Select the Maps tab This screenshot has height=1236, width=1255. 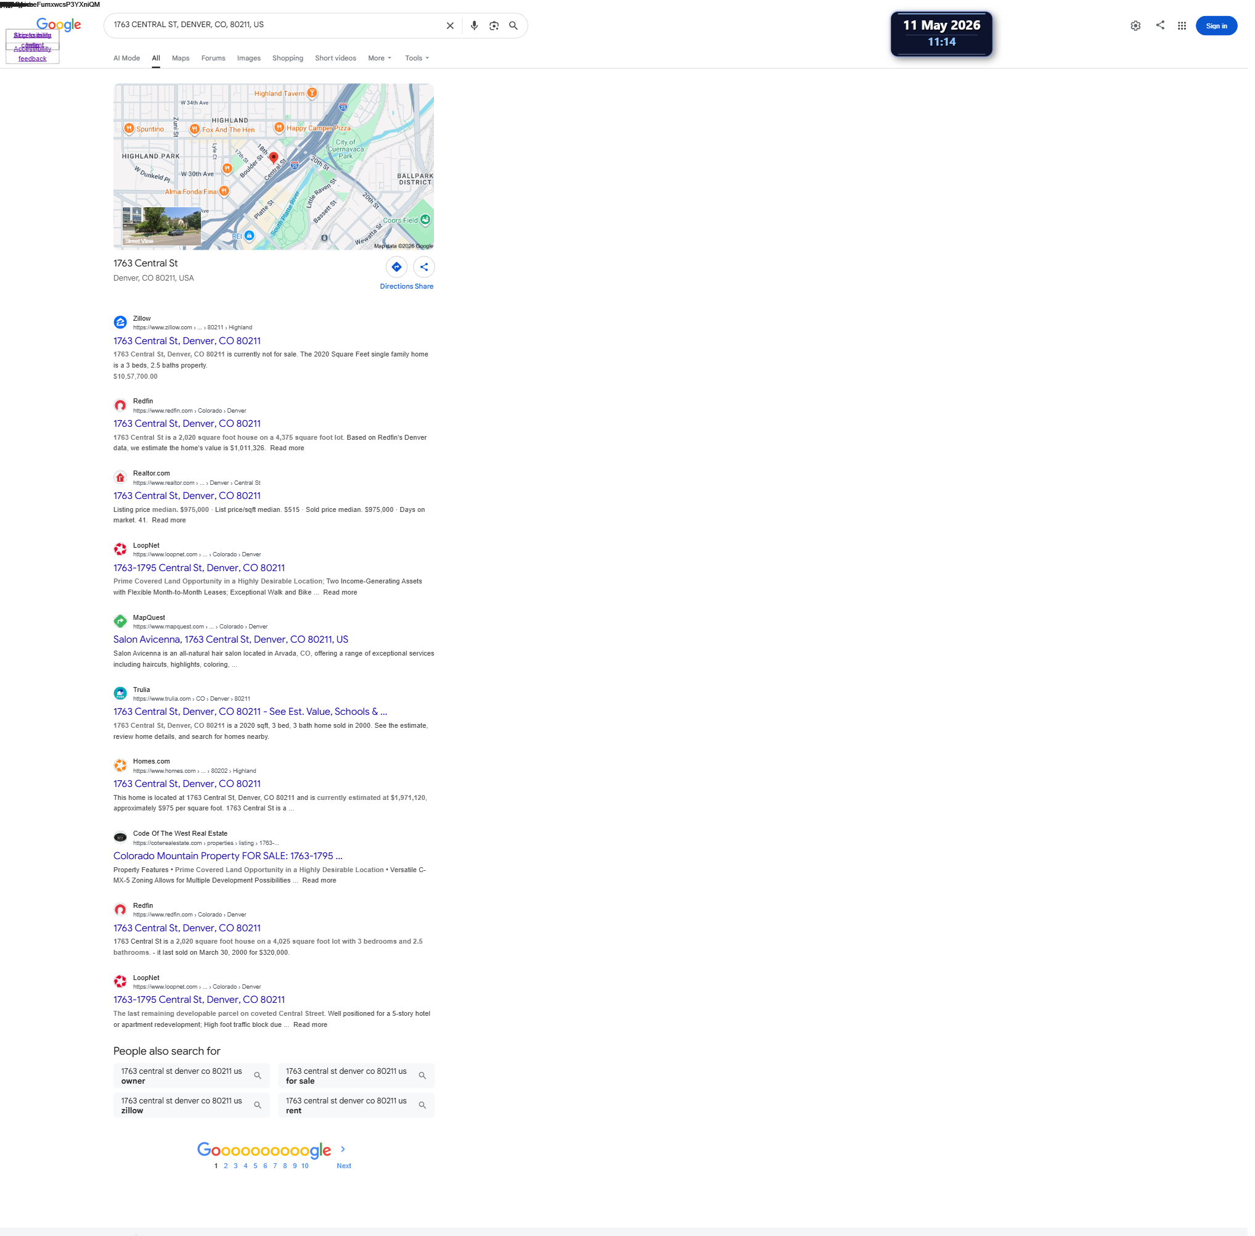click(x=181, y=59)
